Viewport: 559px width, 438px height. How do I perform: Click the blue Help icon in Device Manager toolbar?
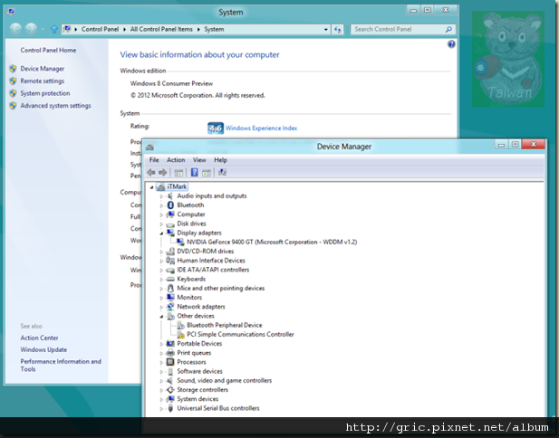coord(194,172)
